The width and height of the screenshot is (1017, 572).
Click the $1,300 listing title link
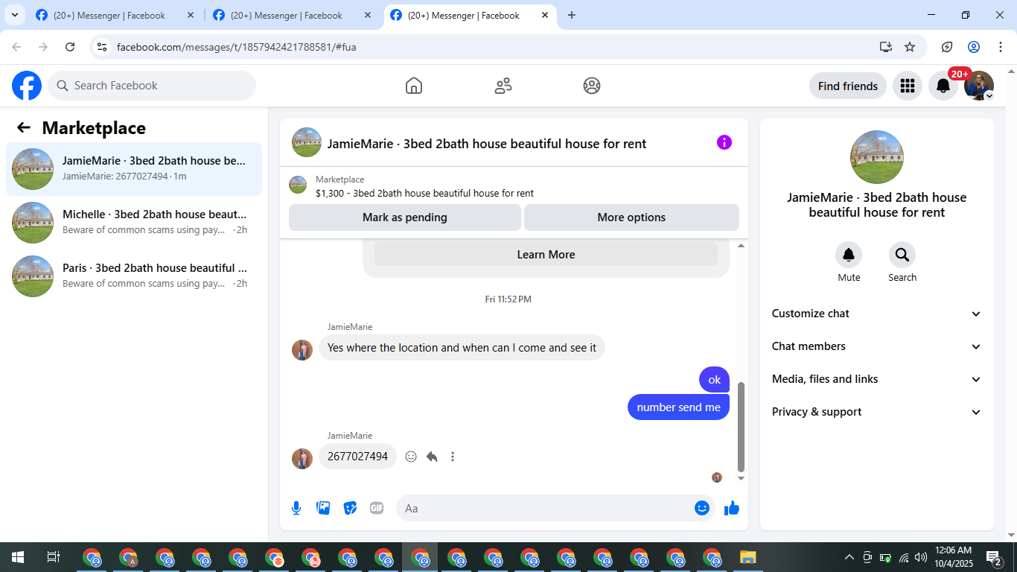424,193
